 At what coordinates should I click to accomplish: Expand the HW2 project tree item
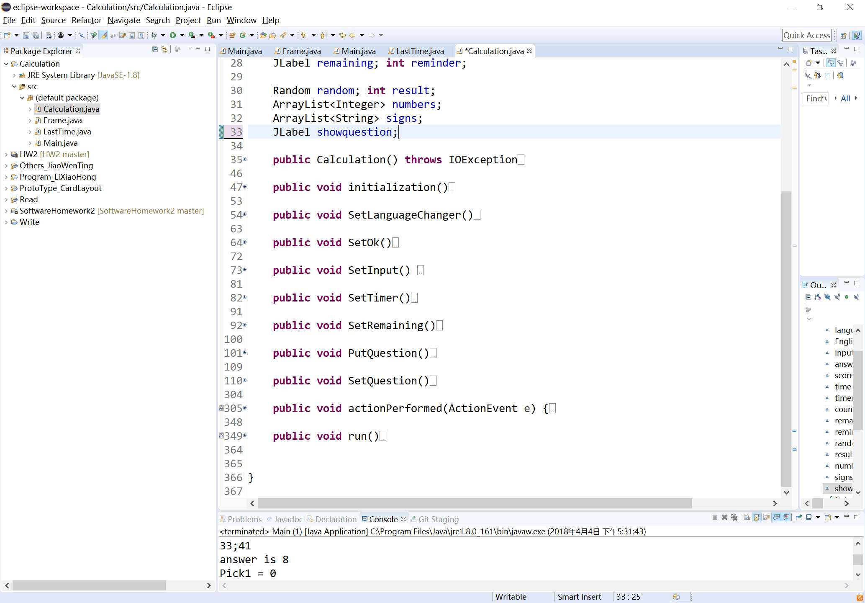(x=6, y=154)
